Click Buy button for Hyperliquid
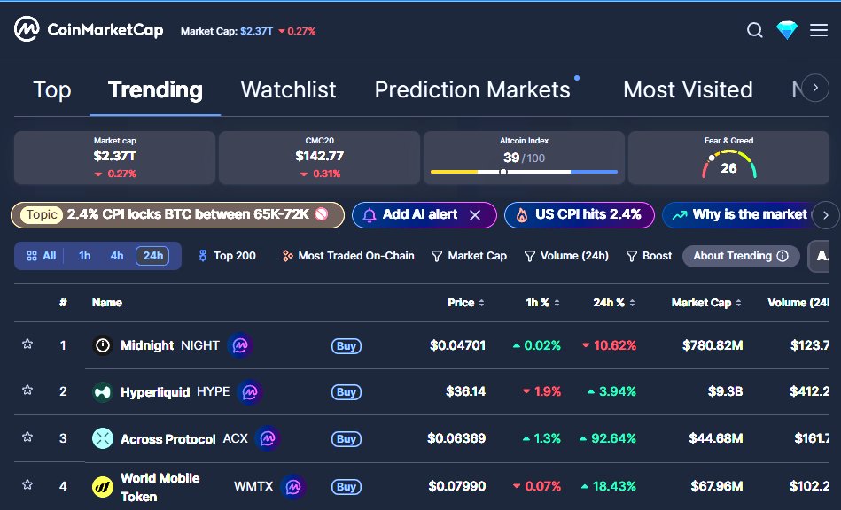The image size is (841, 510). pyautogui.click(x=347, y=392)
